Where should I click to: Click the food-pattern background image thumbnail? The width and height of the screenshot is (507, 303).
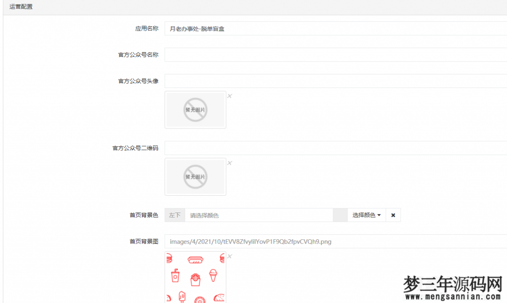[195, 277]
